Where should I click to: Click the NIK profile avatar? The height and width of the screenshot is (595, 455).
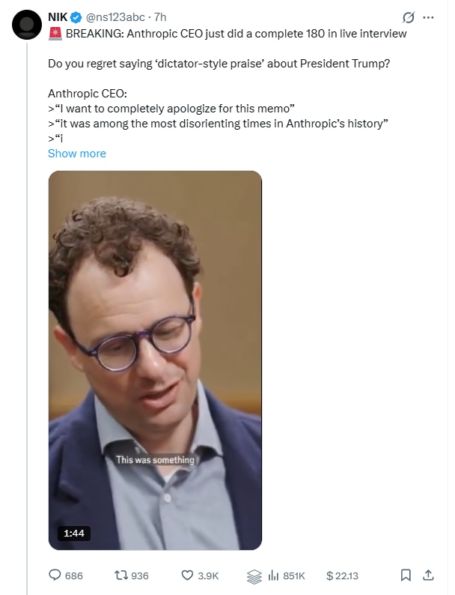click(x=28, y=25)
